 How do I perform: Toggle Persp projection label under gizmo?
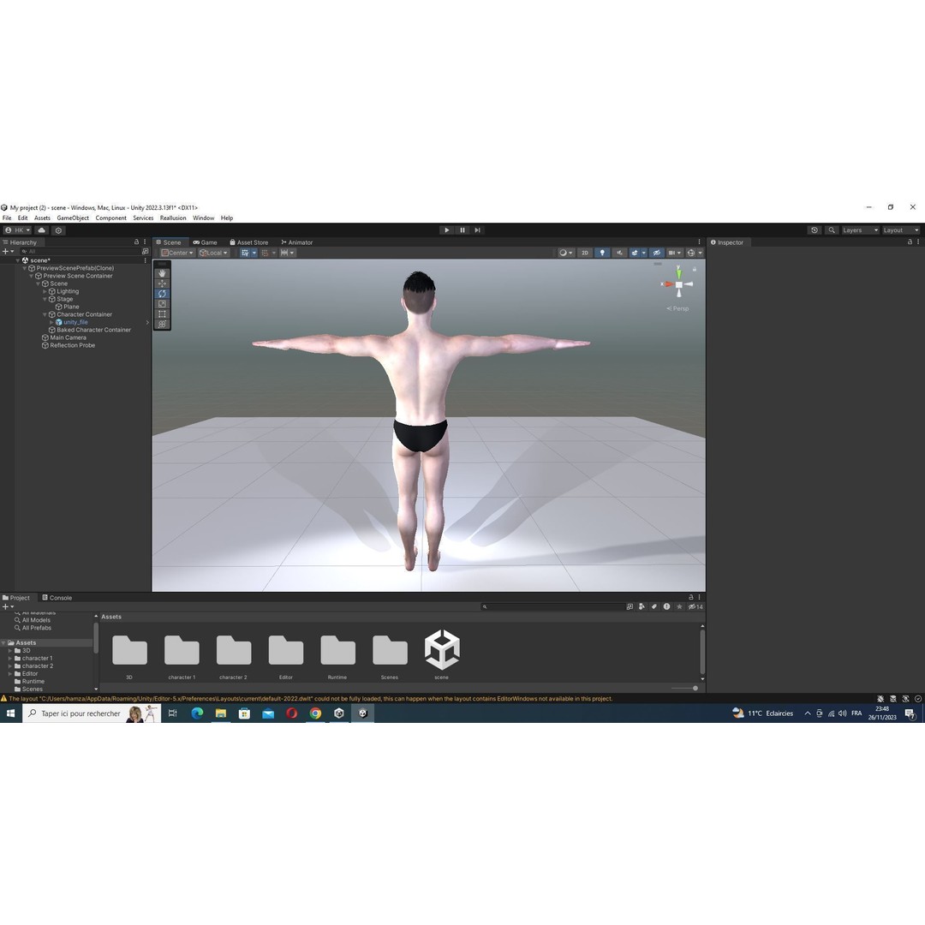pos(677,308)
